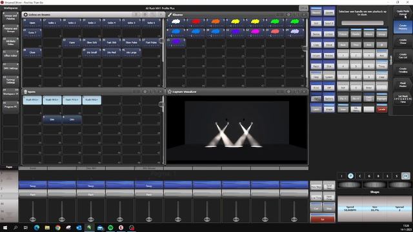Image resolution: width=413 pixels, height=232 pixels.
Task: Open Microsoft Edge from taskbar
Action: pos(36,227)
